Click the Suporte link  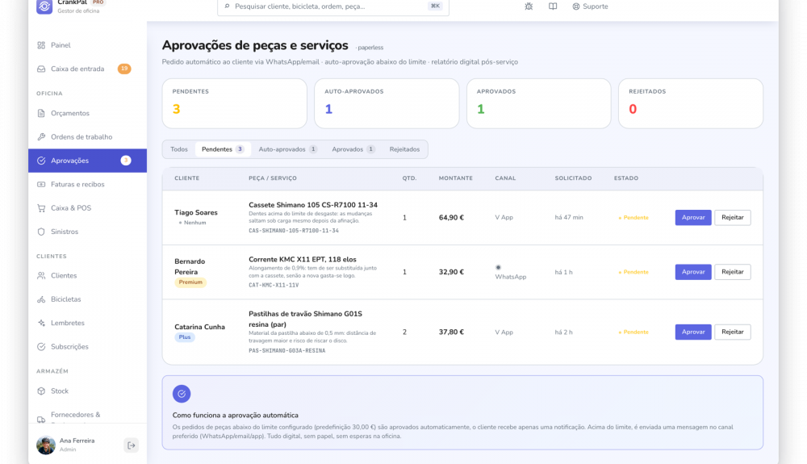[x=591, y=6]
